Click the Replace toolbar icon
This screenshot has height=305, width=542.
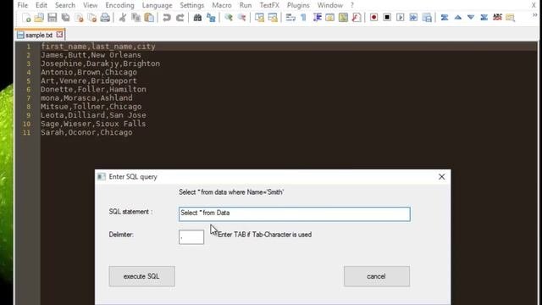pos(211,17)
